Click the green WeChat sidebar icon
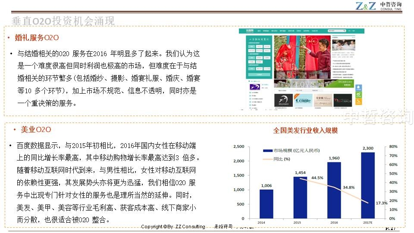Screen dimensions: 414x233 point(358,94)
